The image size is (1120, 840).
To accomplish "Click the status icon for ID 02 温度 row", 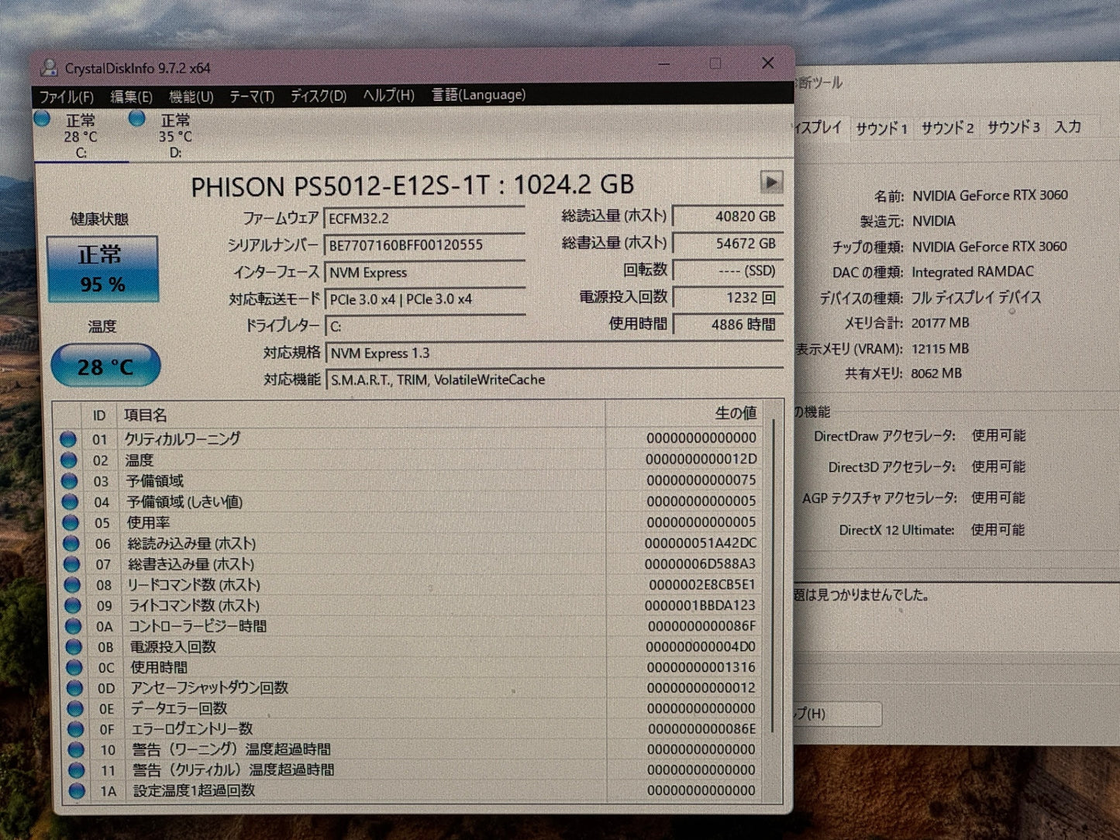I will [69, 460].
